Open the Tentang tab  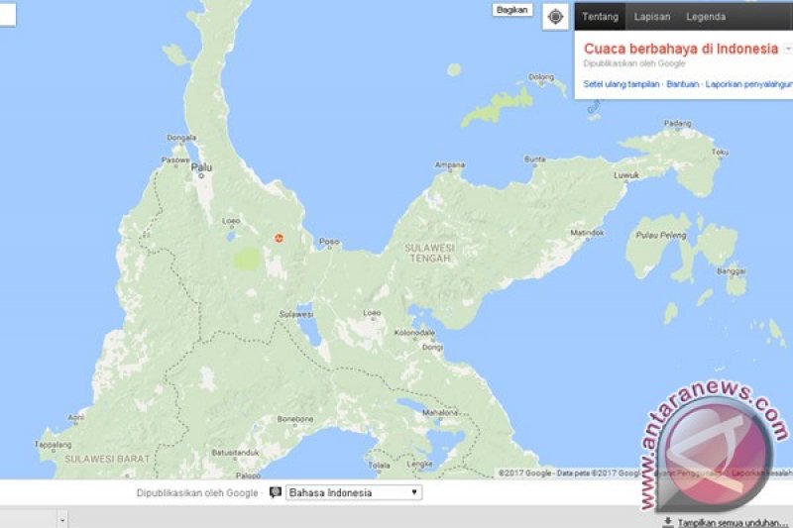pos(600,17)
